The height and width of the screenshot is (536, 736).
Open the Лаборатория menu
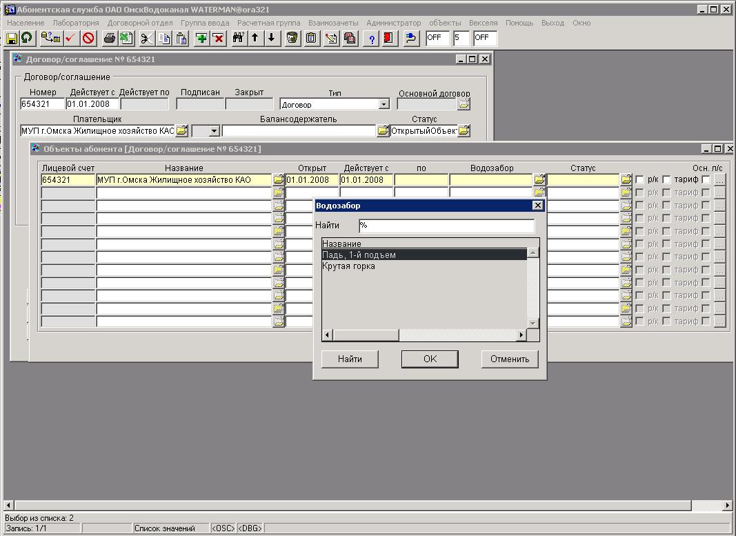click(75, 23)
